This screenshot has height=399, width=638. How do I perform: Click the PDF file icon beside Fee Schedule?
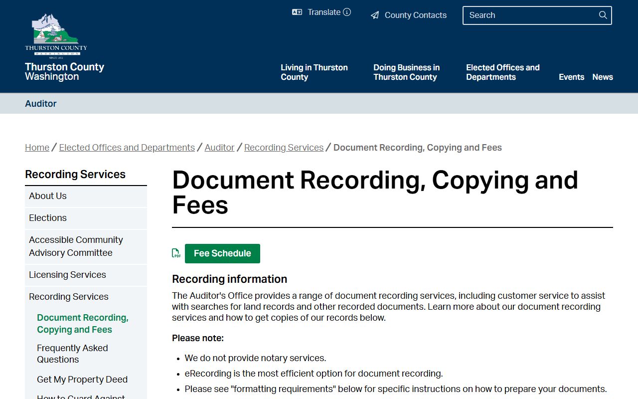(176, 253)
